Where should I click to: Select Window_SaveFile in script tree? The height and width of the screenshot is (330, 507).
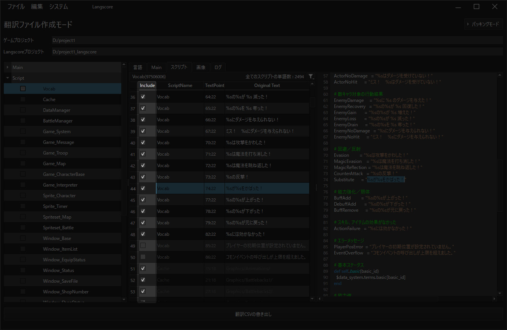60,281
